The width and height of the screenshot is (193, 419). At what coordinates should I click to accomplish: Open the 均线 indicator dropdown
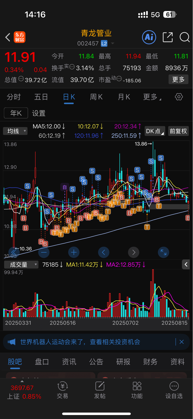pyautogui.click(x=15, y=131)
